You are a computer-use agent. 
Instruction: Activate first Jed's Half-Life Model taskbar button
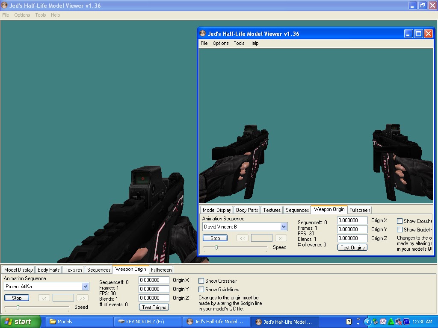pyautogui.click(x=216, y=322)
